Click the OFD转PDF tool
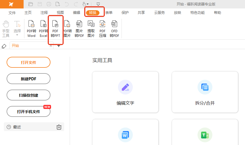Image resolution: width=245 pixels, height=145 pixels. point(114,29)
